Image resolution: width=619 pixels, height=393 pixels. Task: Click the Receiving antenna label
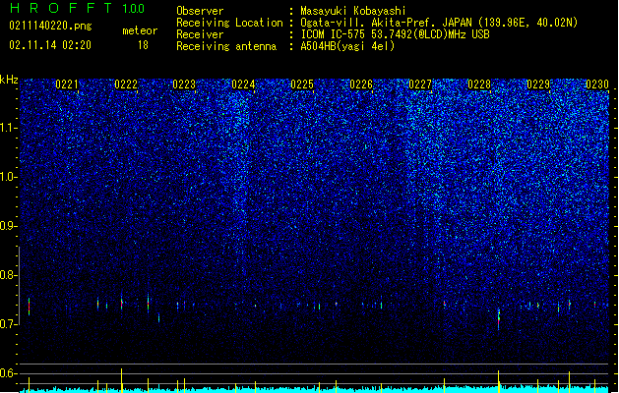[x=226, y=46]
